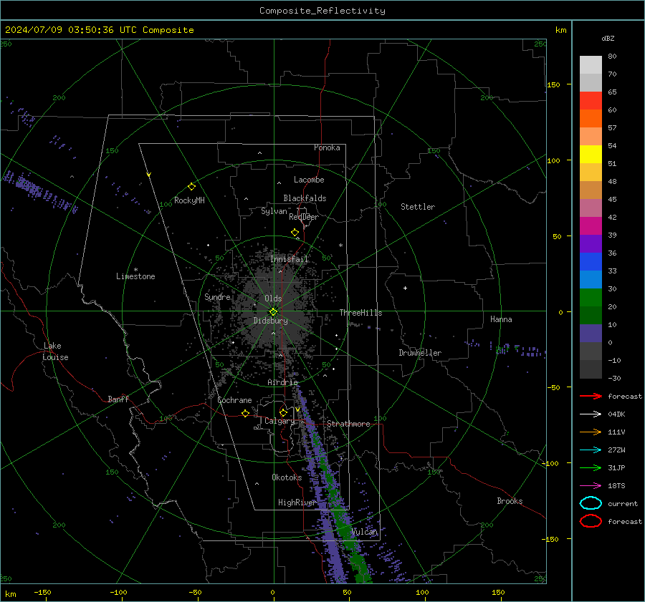645x602 pixels.
Task: Click the Airdrie city label
Action: (x=282, y=382)
